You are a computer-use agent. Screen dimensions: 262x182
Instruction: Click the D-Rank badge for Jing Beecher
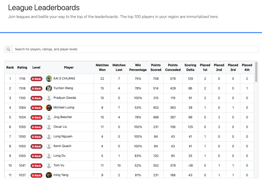36,118
